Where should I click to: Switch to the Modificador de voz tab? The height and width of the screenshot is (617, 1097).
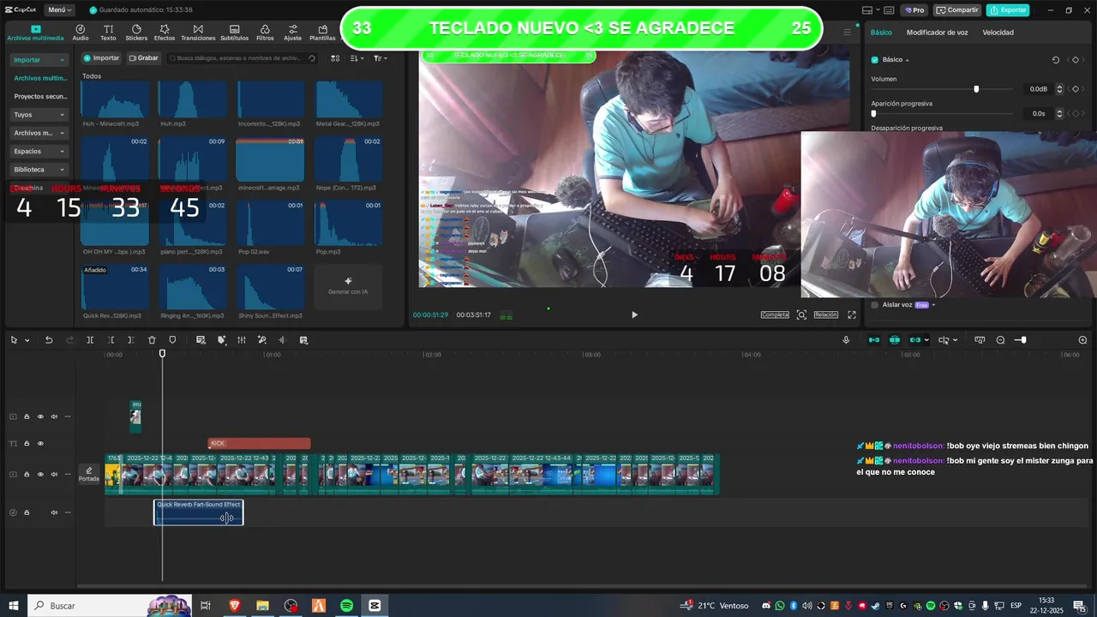pyautogui.click(x=937, y=33)
